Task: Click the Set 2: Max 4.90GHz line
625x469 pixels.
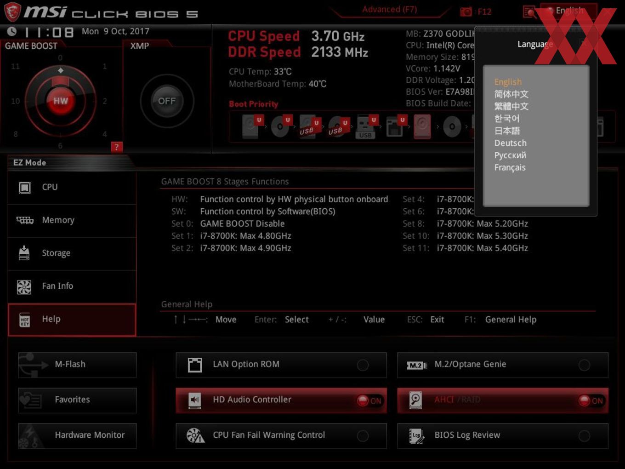Action: coord(231,248)
